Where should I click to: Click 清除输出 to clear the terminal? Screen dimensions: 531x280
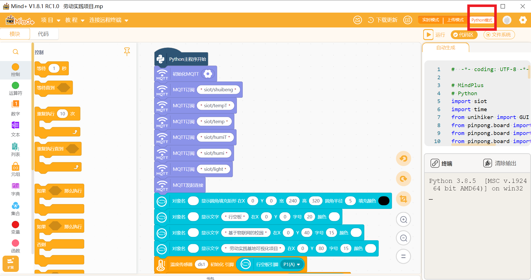coord(500,163)
